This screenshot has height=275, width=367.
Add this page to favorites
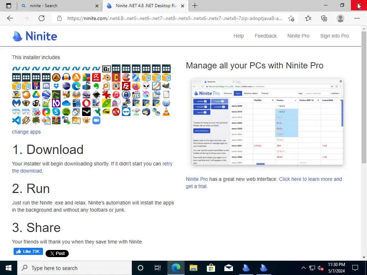[291, 18]
